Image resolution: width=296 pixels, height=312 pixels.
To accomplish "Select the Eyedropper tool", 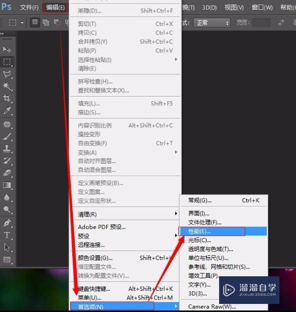I will (7, 111).
